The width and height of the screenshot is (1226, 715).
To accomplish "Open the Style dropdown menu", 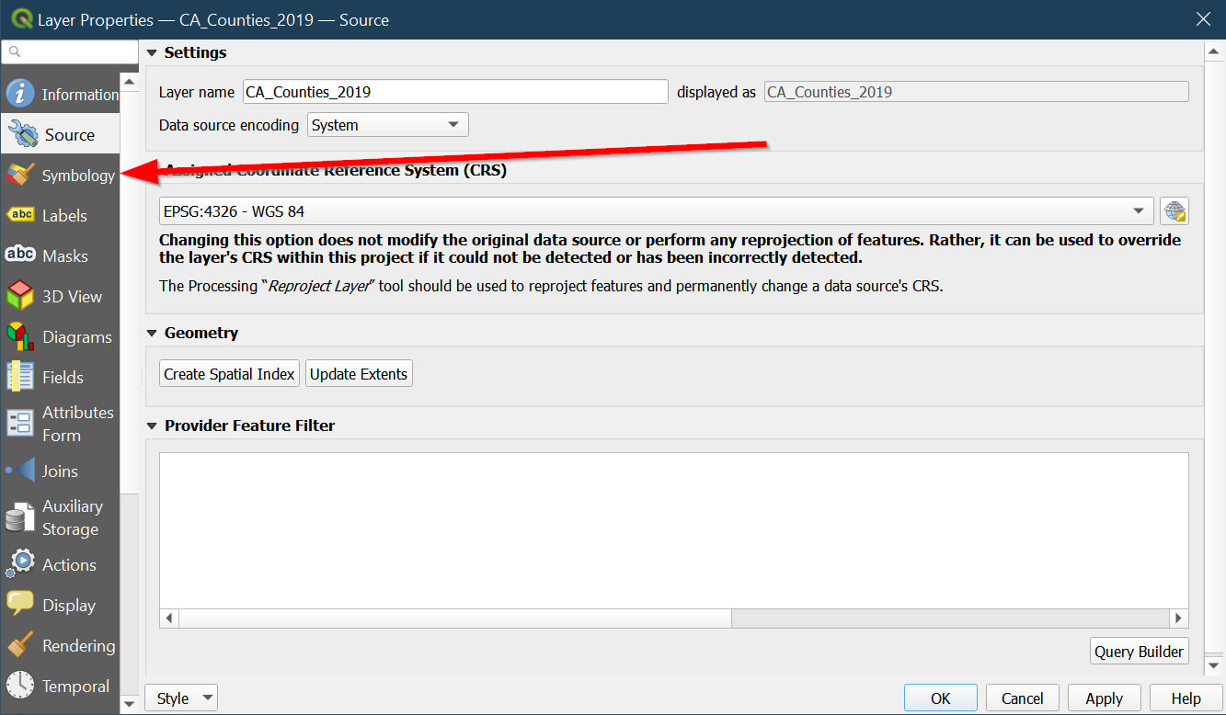I will (x=181, y=698).
